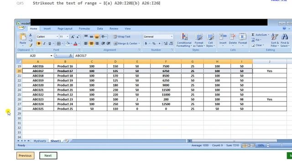This screenshot has height=164, width=292.
Task: Toggle Italic formatting
Action: (x=44, y=44)
